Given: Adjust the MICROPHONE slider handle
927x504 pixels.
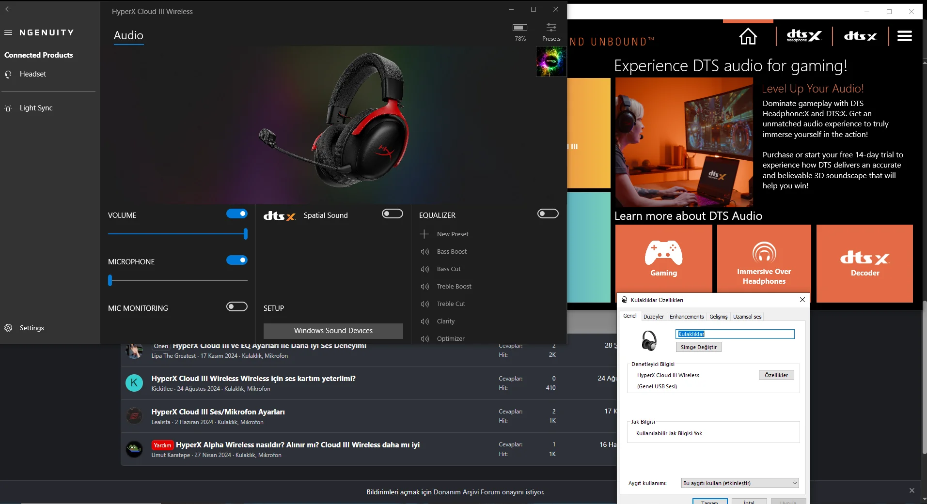Looking at the screenshot, I should [x=110, y=280].
